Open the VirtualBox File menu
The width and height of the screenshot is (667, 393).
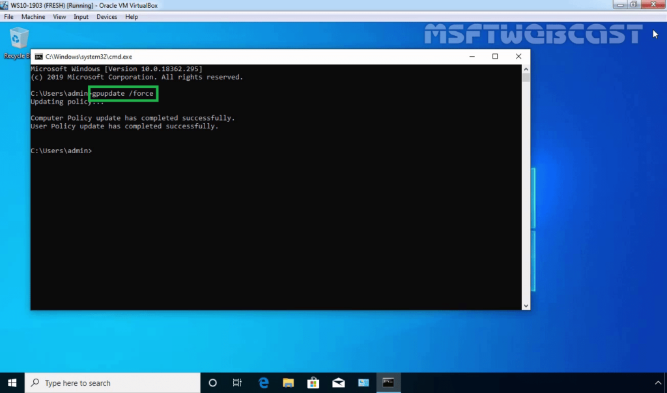(8, 17)
